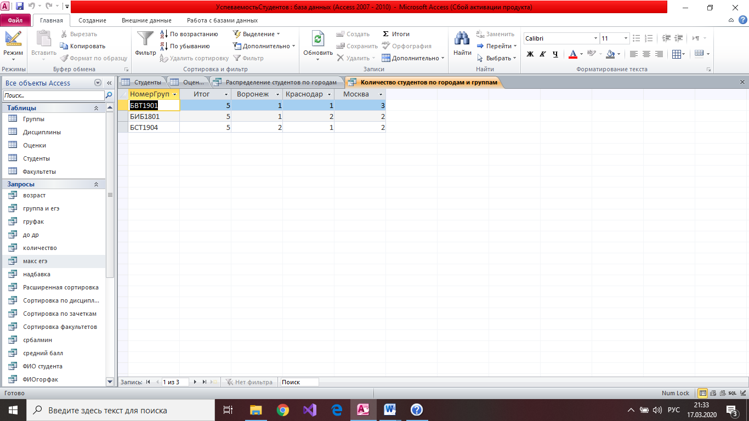Click Windows taskbar search box
This screenshot has width=749, height=421.
click(121, 410)
